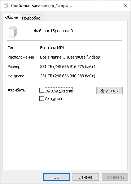Click the Атрибуты label
The width and height of the screenshot is (131, 184).
pyautogui.click(x=18, y=90)
